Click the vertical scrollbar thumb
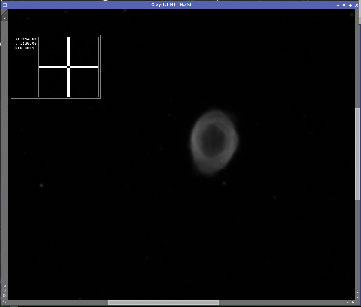This screenshot has height=307, width=361. pos(358,154)
